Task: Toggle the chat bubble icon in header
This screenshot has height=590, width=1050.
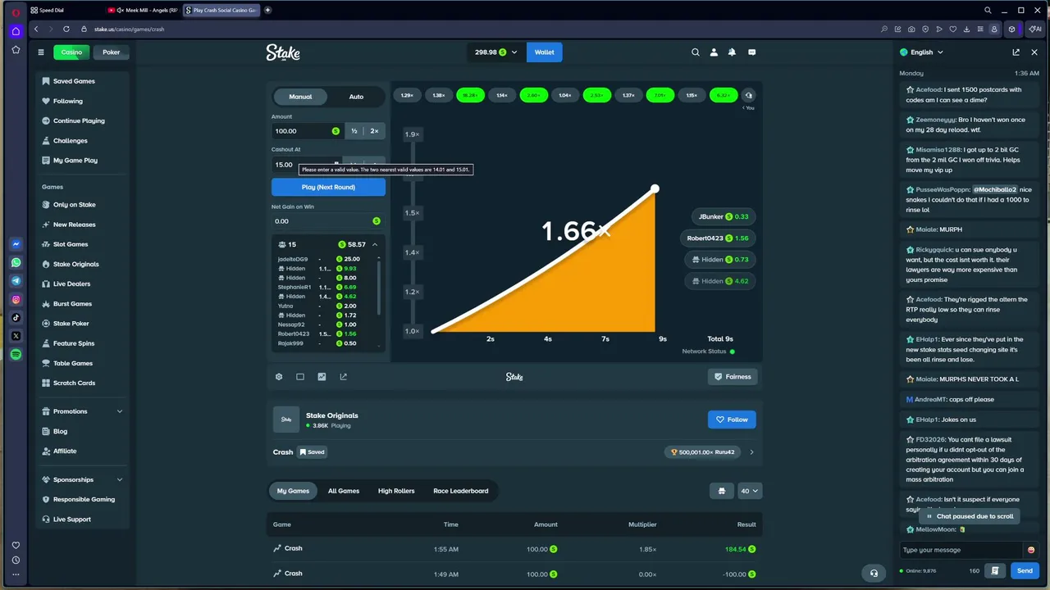Action: (751, 52)
